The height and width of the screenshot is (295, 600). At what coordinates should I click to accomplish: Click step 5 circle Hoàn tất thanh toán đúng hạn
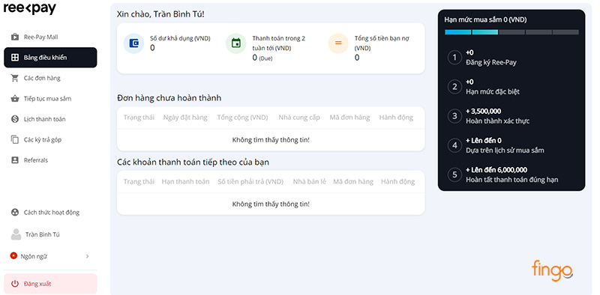[x=454, y=174]
